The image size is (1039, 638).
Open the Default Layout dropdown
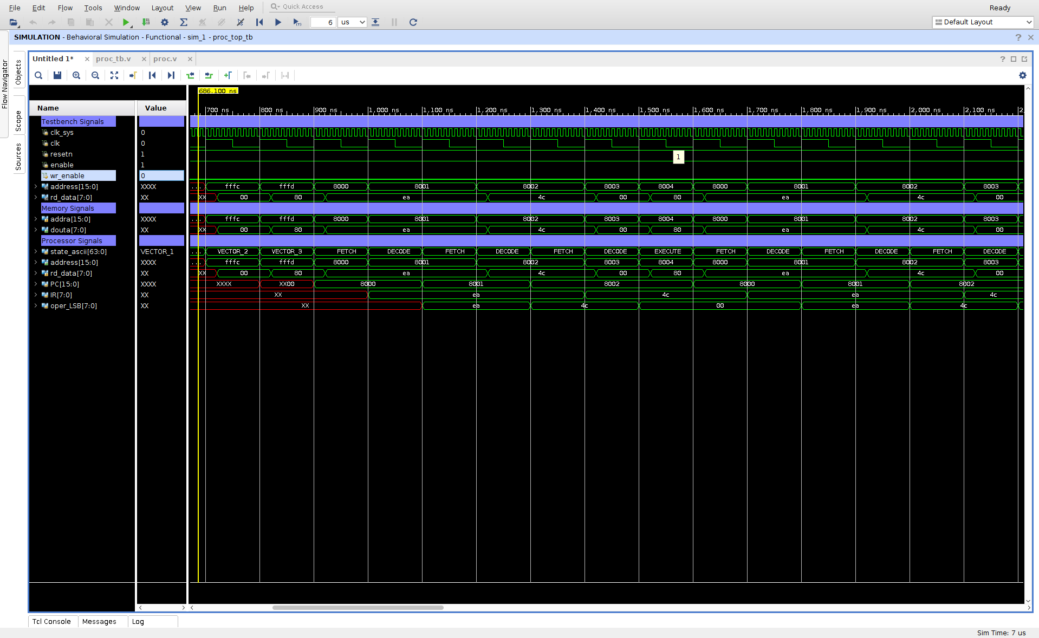point(983,22)
